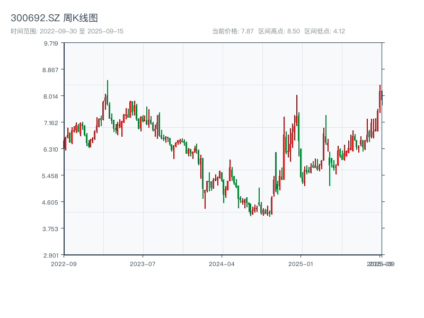Click the y-axis value 3.753
The width and height of the screenshot is (424, 318).
click(50, 229)
